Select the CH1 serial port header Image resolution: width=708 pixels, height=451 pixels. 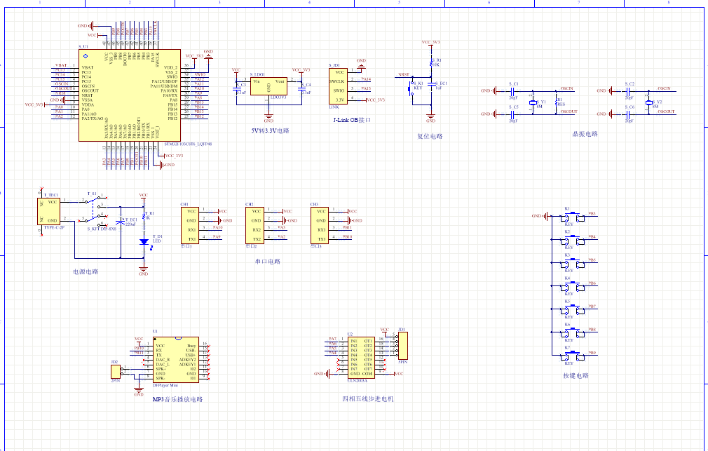(x=191, y=224)
